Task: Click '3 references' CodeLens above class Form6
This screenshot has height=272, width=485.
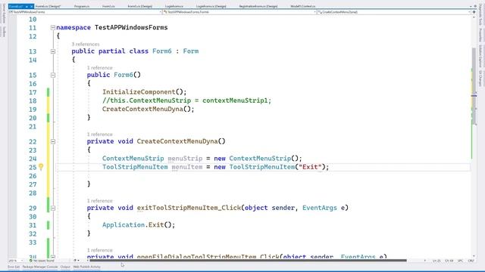Action: (x=86, y=45)
